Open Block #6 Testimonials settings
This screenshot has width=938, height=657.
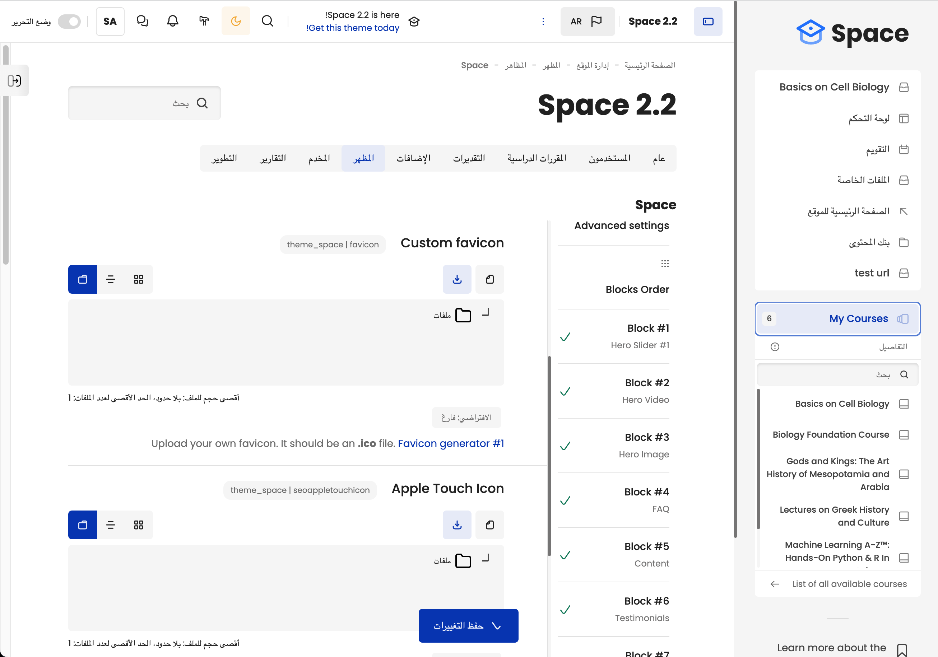pos(614,609)
